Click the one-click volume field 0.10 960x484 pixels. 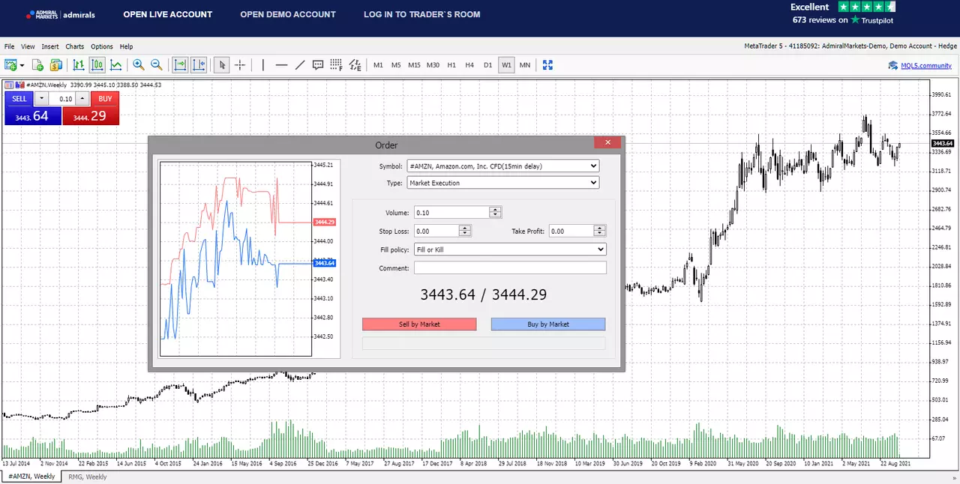coord(63,99)
